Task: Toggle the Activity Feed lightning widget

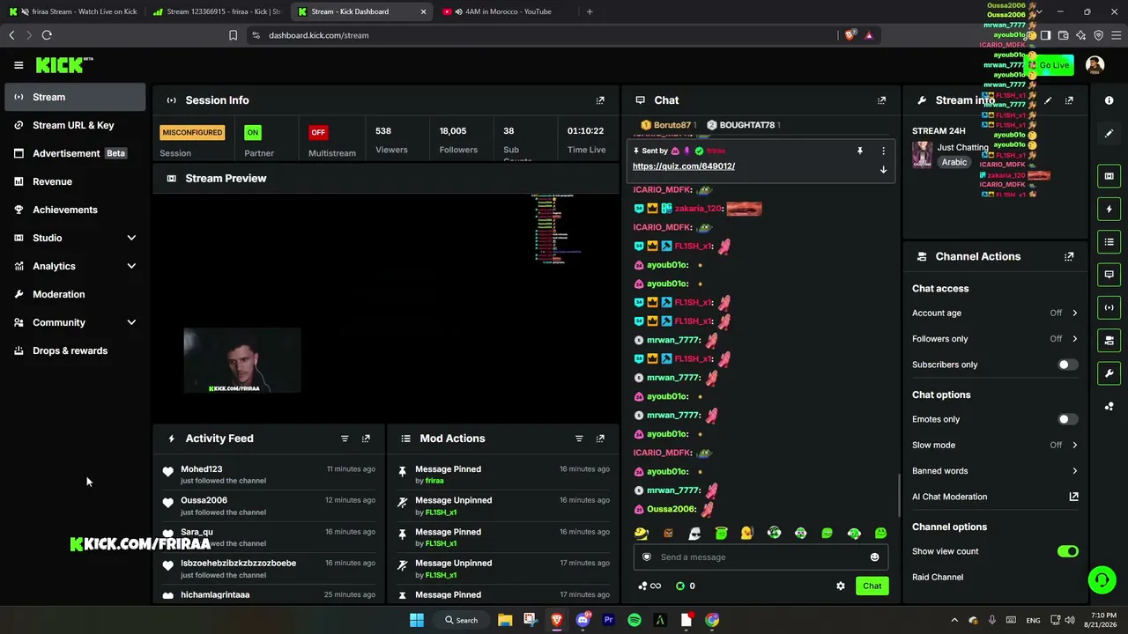Action: (x=1109, y=209)
